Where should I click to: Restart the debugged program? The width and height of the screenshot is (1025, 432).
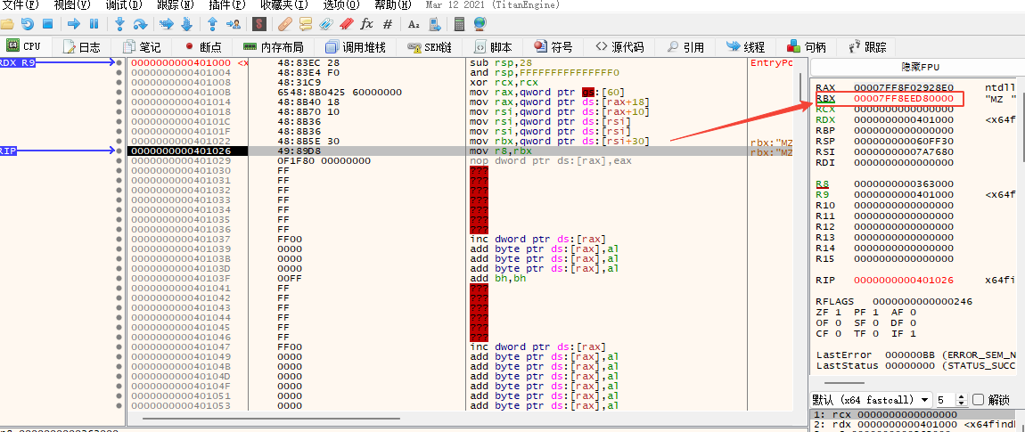[28, 24]
